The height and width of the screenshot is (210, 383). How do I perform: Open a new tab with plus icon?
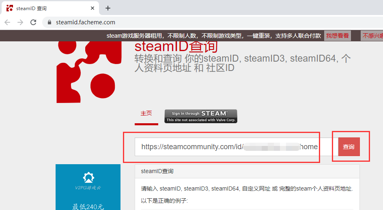coord(108,8)
